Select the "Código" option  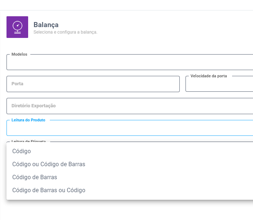point(22,151)
